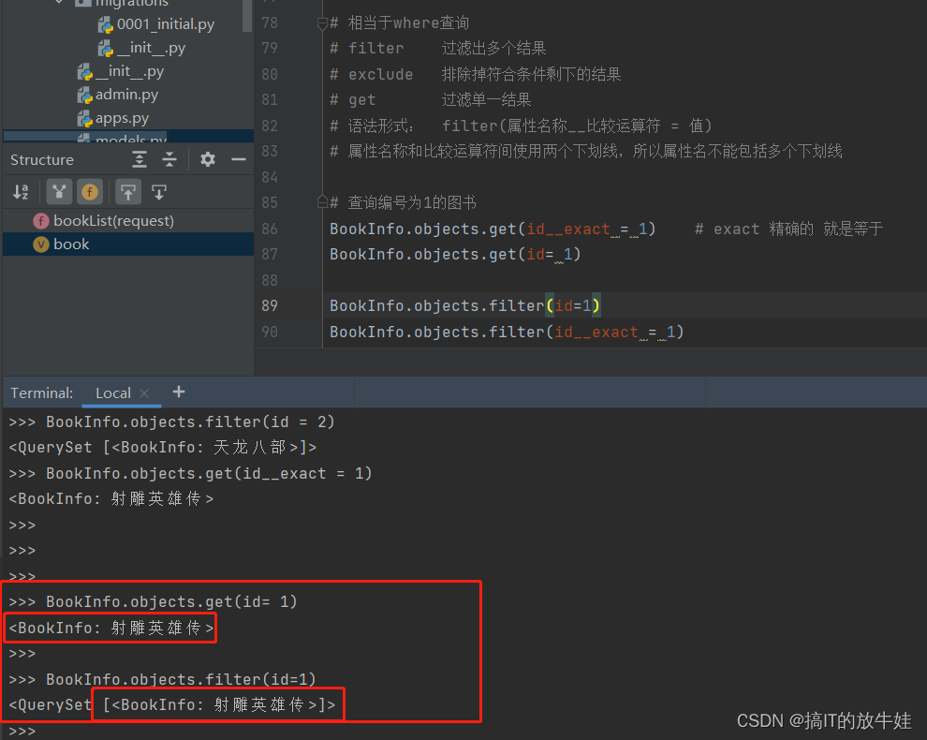Click the 0001_initial.py Python file icon
Image resolution: width=927 pixels, height=740 pixels.
106,25
